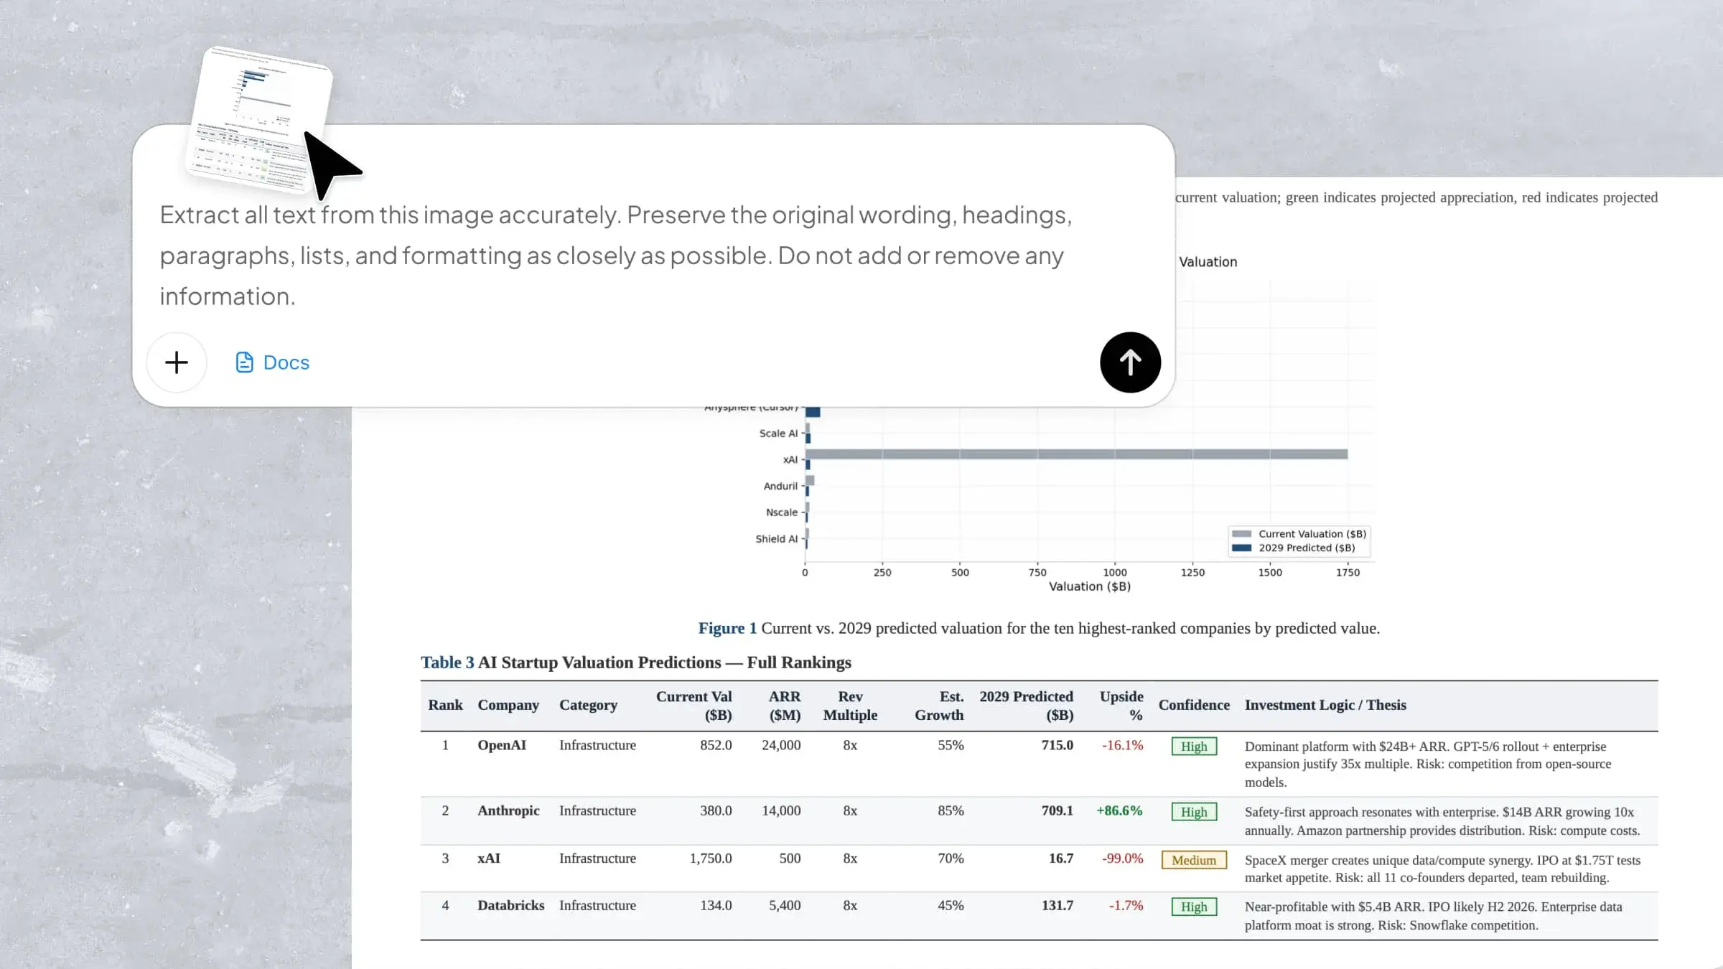Image resolution: width=1723 pixels, height=969 pixels.
Task: Click the -1.7% upside value
Action: [x=1126, y=905]
